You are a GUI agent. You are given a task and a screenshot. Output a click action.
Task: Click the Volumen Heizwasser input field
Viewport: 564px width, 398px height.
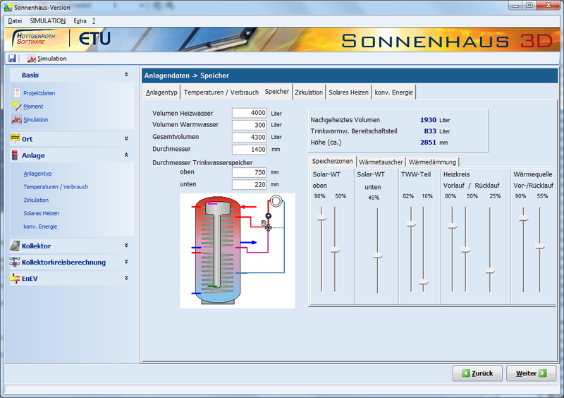[249, 113]
